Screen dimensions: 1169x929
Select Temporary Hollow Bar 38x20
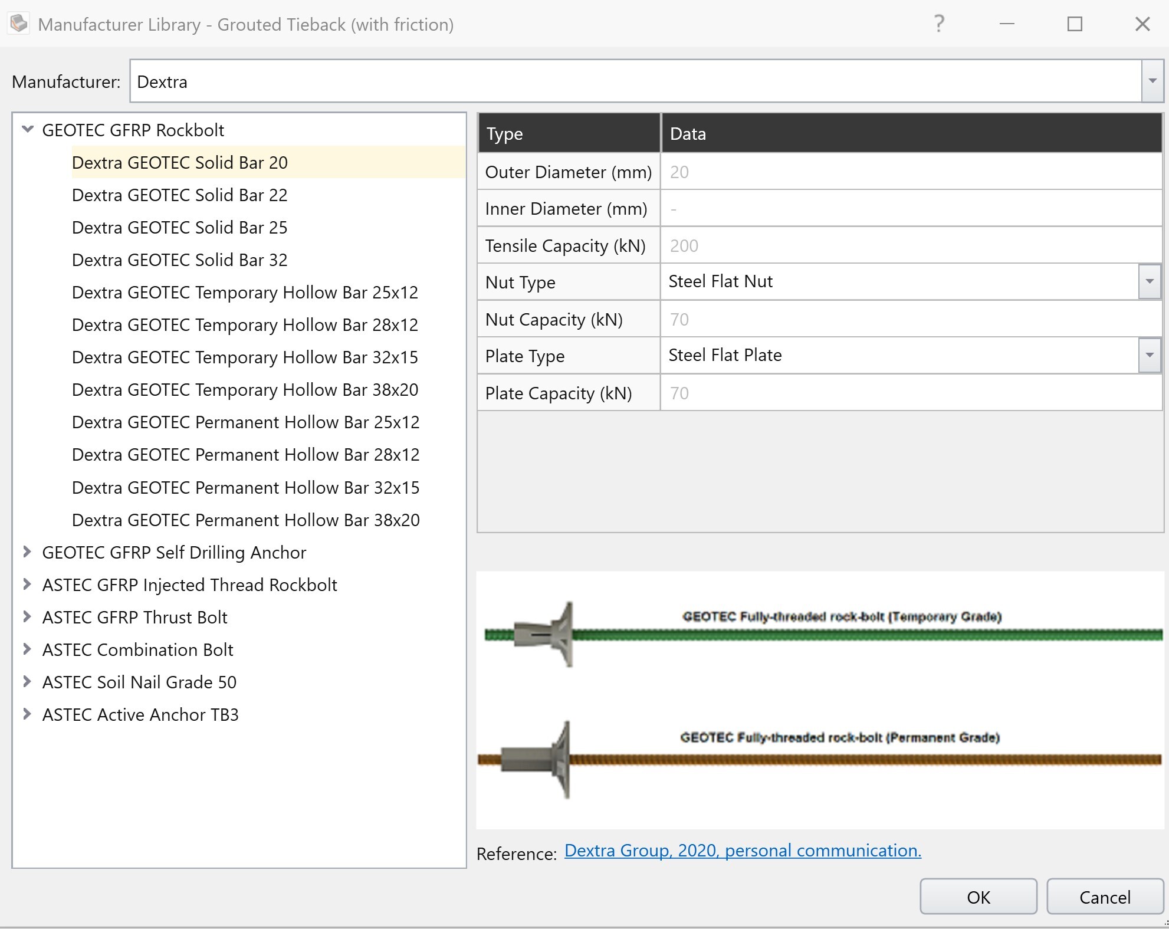[245, 389]
